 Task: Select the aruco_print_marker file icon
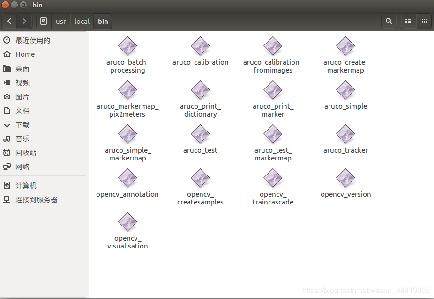(273, 90)
